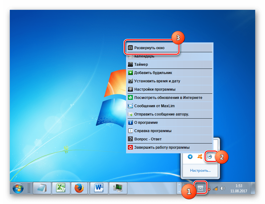Open the Windows Start button
The height and width of the screenshot is (204, 265).
(18, 188)
